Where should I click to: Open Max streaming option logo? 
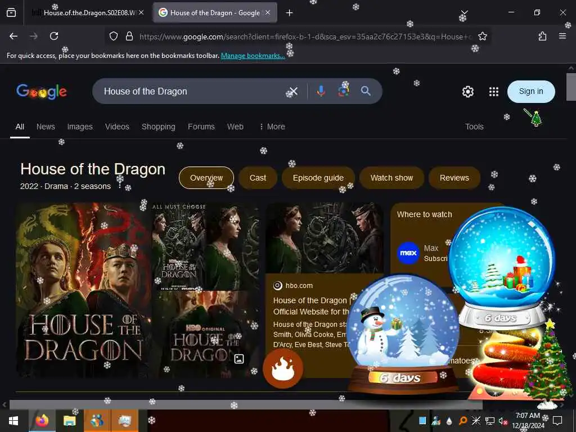pyautogui.click(x=408, y=253)
